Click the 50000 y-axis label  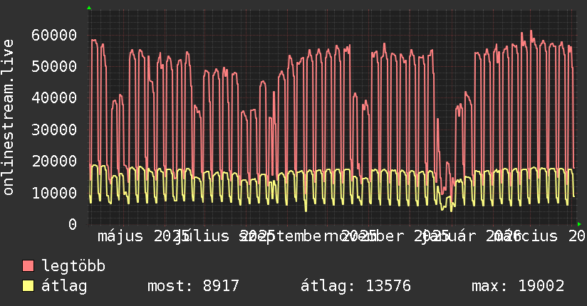(x=55, y=66)
